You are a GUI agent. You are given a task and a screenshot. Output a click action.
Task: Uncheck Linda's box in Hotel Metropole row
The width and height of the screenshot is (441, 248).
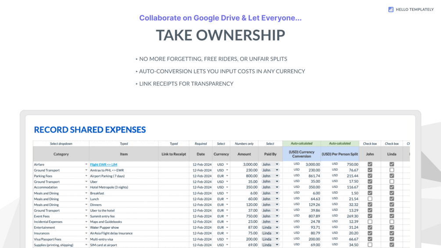click(392, 187)
